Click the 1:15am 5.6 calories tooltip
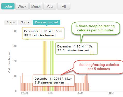The width and height of the screenshot is (123, 97). pos(54,80)
